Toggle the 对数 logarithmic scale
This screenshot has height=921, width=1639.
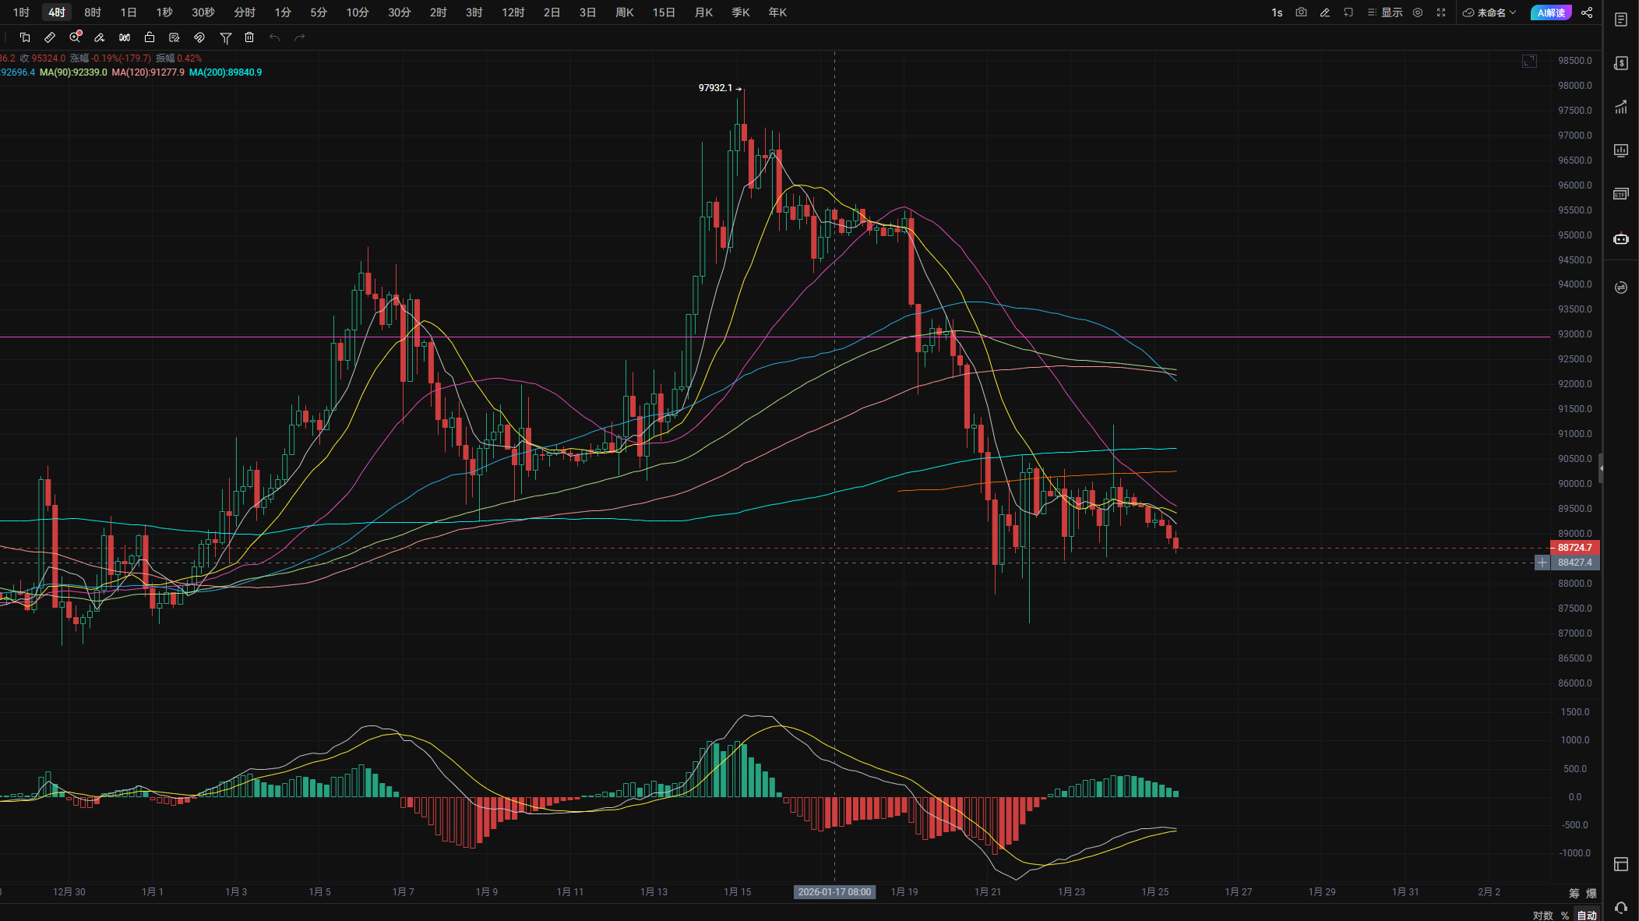(1542, 915)
